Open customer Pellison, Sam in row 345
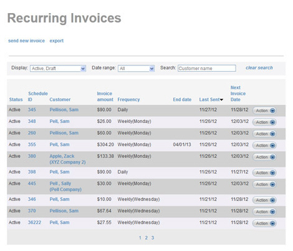 (64, 110)
